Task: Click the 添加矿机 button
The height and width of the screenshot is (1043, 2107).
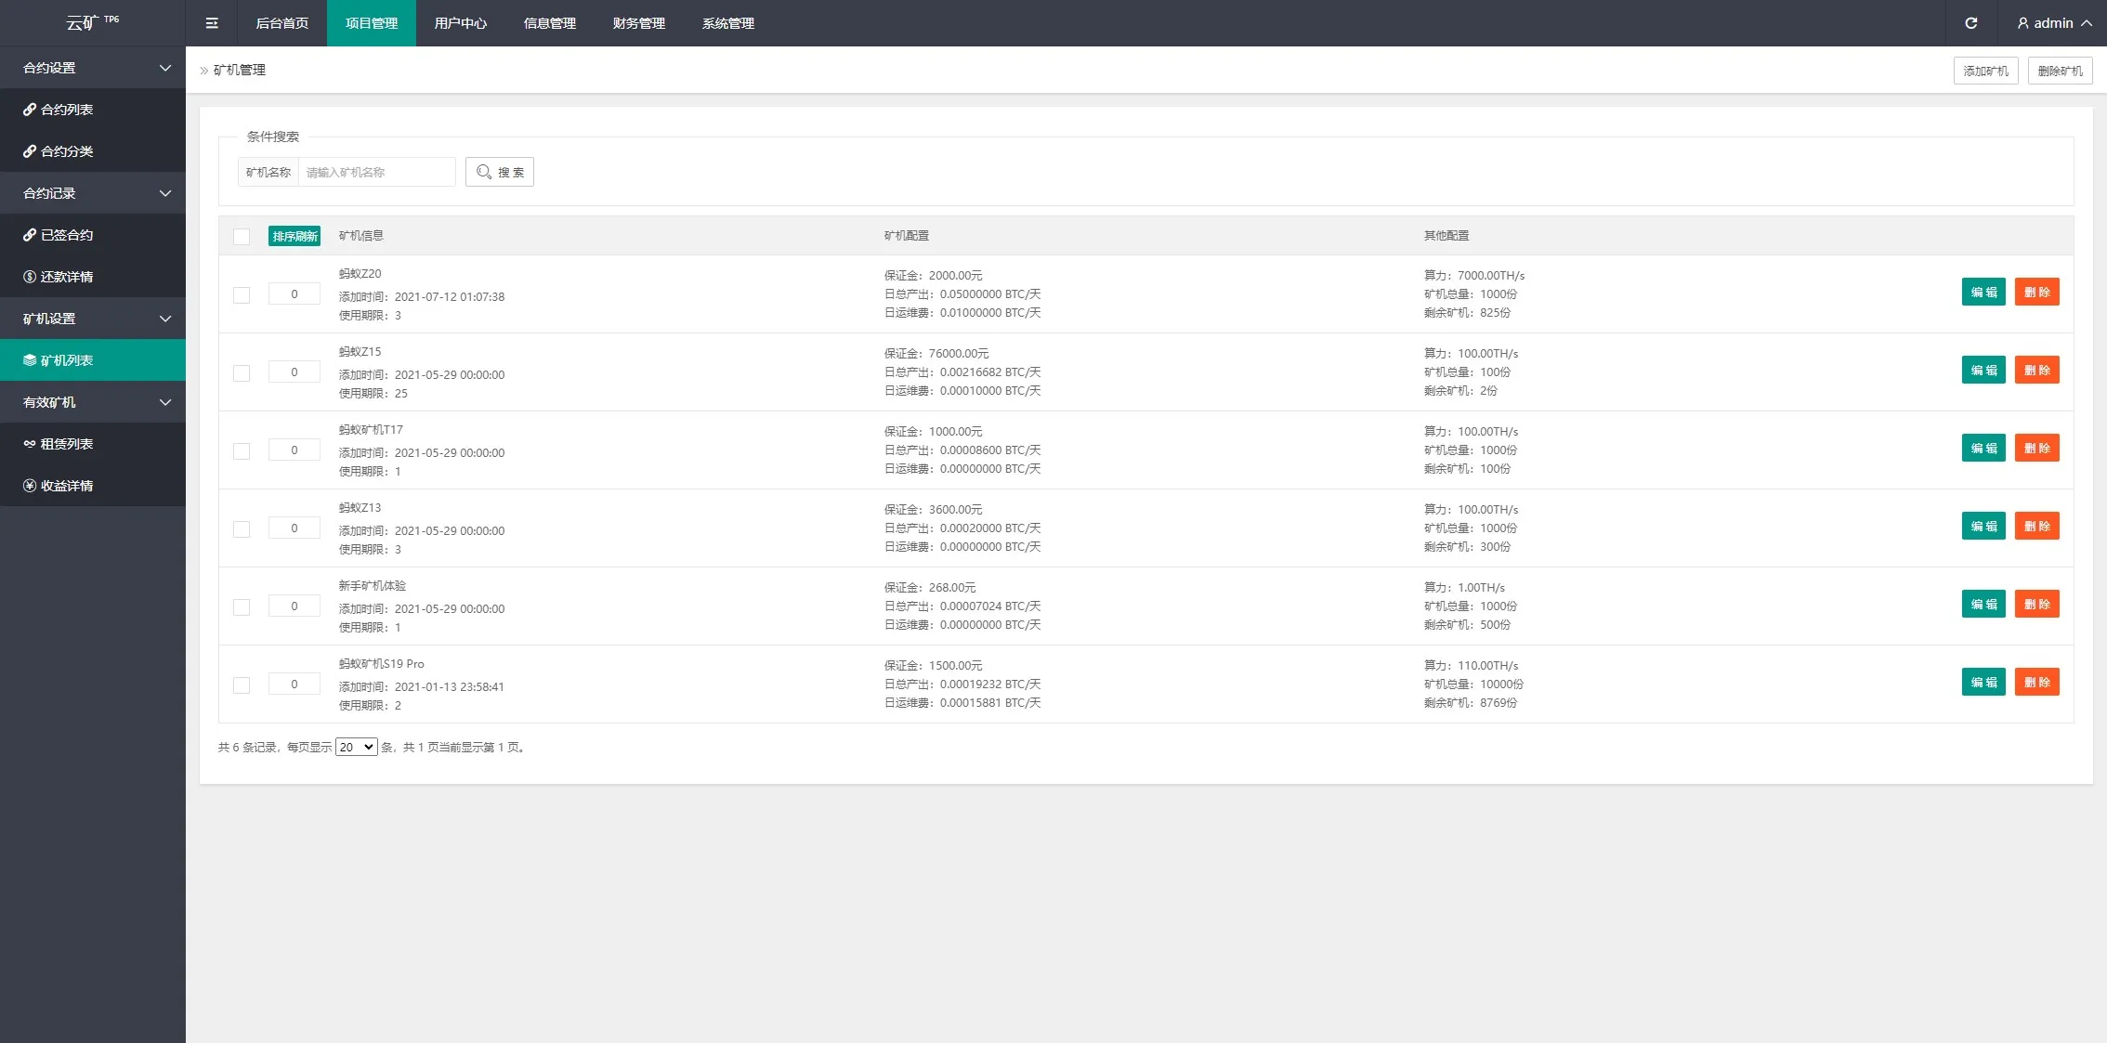Action: pyautogui.click(x=1985, y=71)
